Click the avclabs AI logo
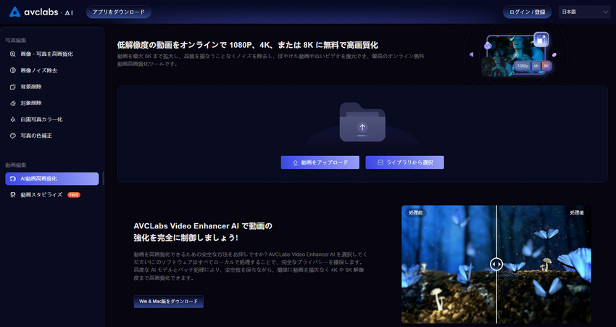The image size is (616, 327). point(41,12)
